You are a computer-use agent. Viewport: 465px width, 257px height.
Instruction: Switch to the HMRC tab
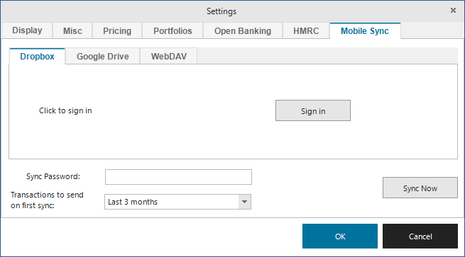306,30
